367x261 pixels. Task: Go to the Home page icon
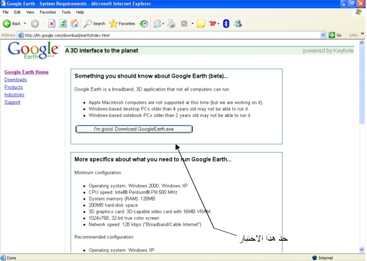pos(74,23)
